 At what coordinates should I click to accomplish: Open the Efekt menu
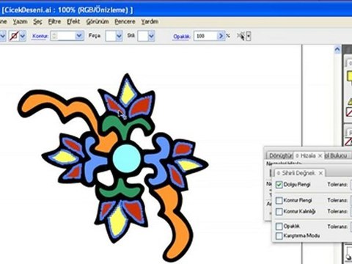[73, 22]
